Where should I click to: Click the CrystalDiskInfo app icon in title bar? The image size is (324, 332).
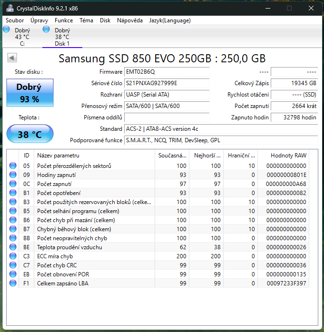[x=10, y=8]
